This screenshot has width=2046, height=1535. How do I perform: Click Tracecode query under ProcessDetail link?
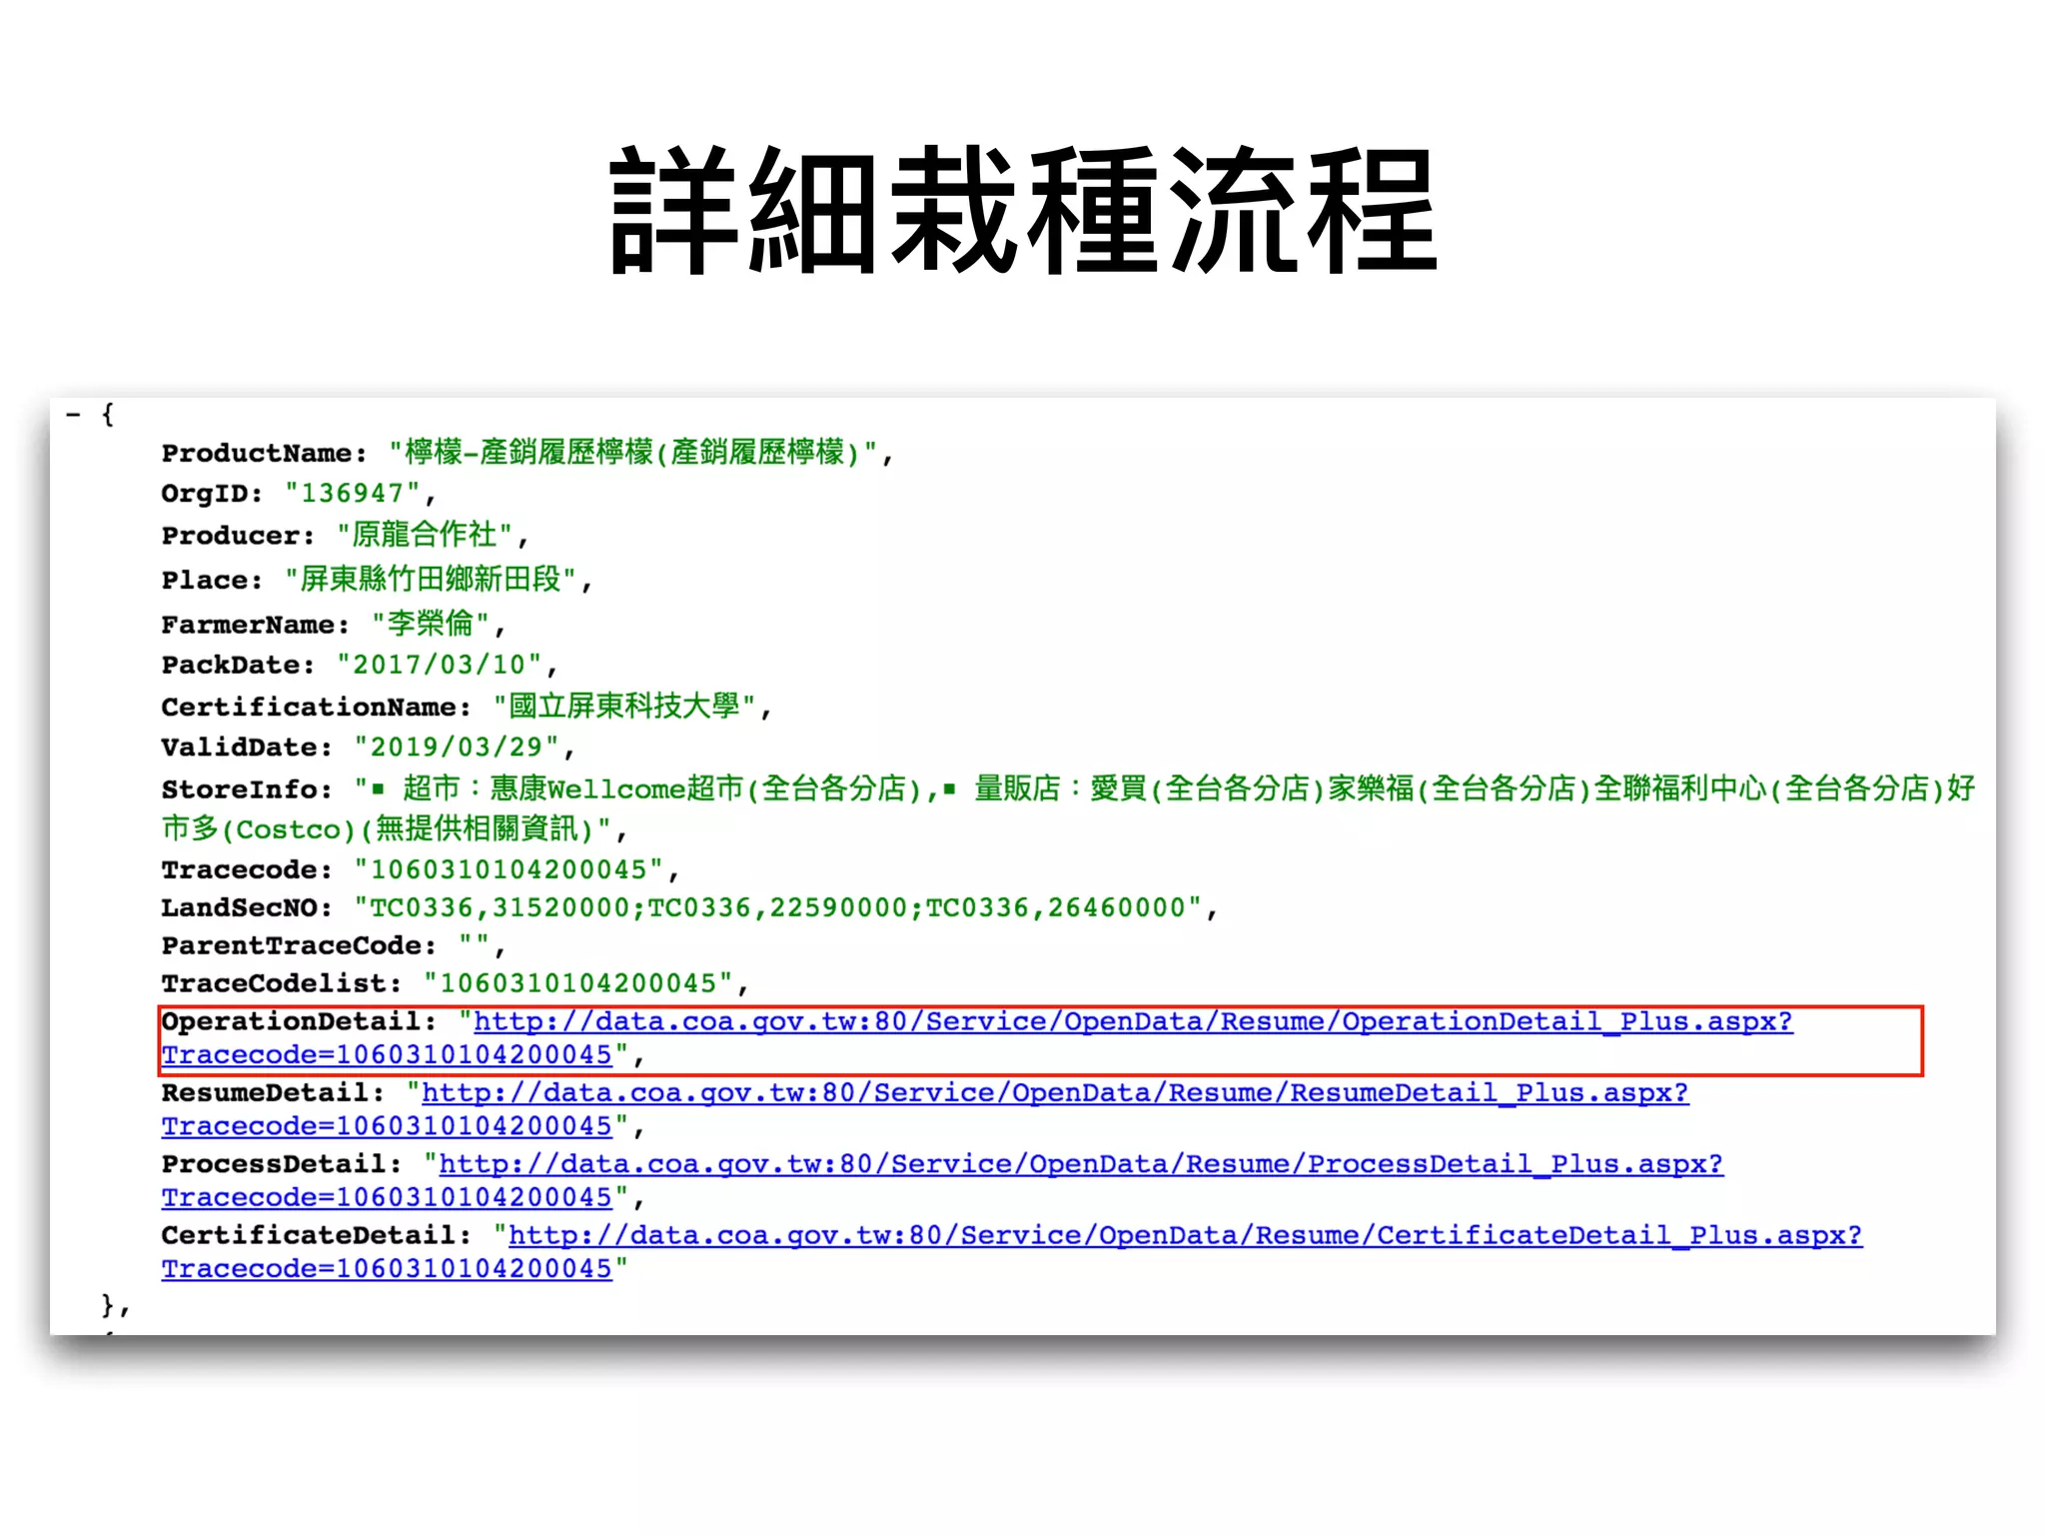coord(387,1197)
